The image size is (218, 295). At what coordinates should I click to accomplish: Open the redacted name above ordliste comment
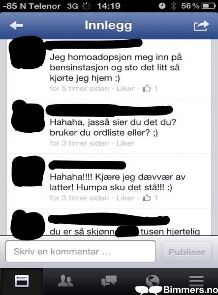[x=109, y=110]
